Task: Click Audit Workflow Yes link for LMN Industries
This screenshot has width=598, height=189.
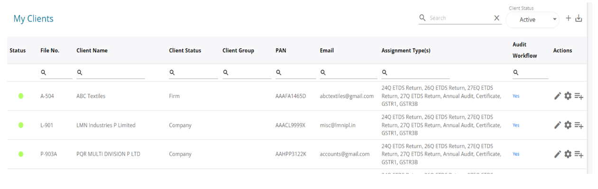Action: tap(516, 125)
